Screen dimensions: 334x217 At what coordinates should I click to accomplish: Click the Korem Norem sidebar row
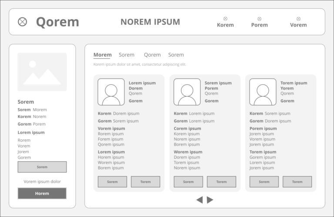click(32, 117)
